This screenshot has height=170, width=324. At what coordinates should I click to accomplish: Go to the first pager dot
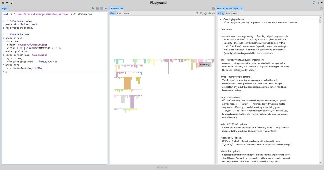(158, 168)
